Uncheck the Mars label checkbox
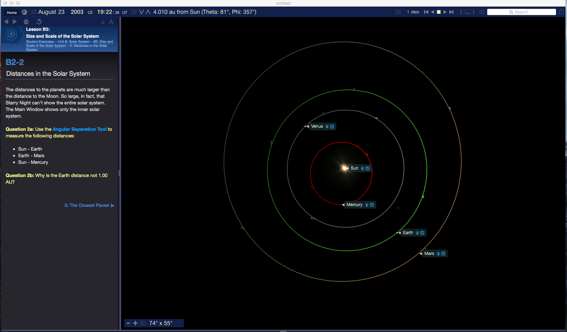 [x=443, y=254]
